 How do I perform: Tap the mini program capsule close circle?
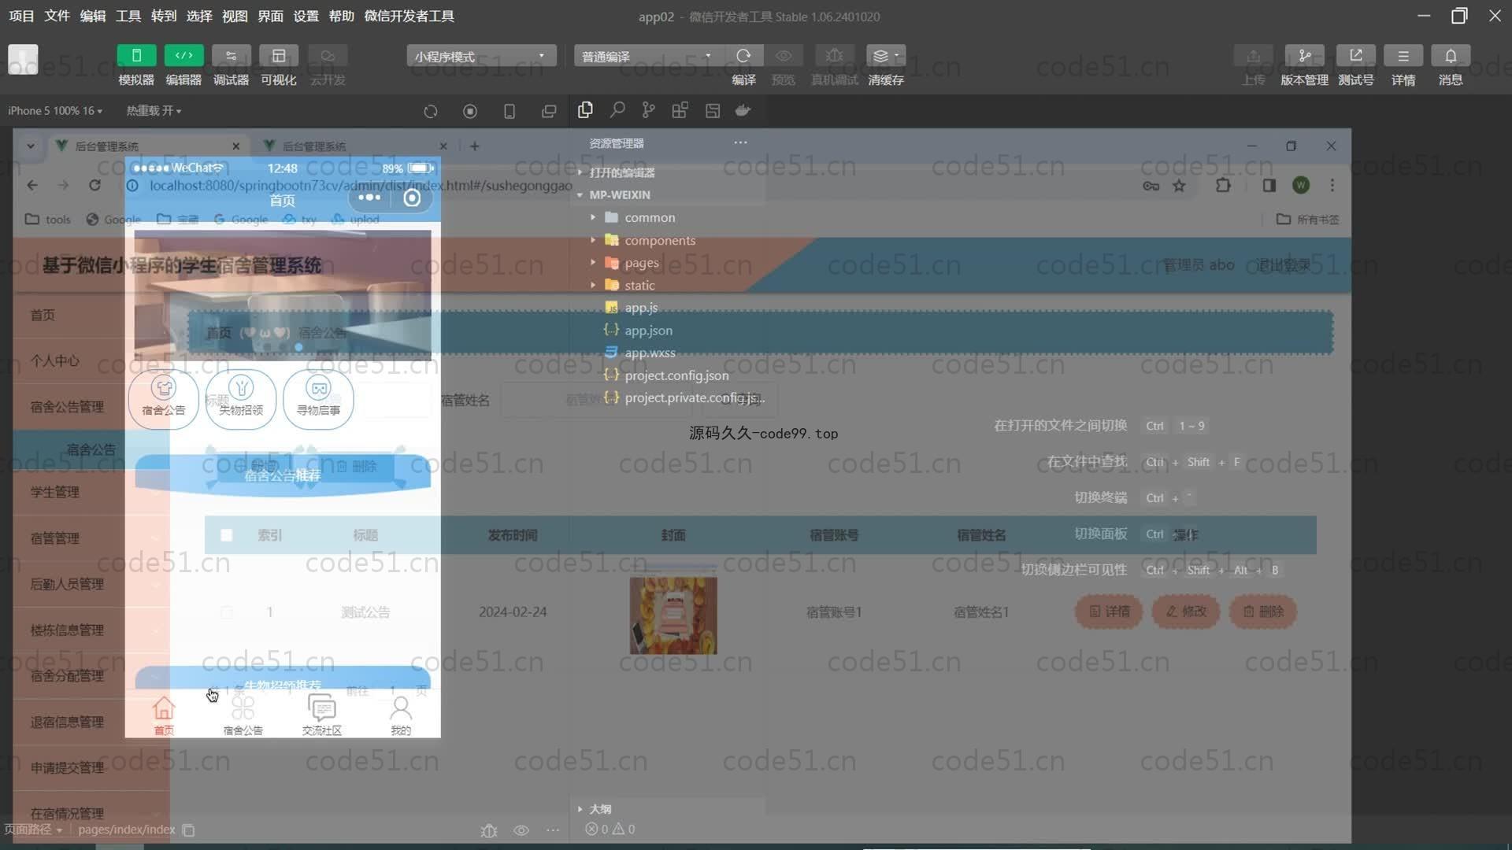pyautogui.click(x=412, y=198)
